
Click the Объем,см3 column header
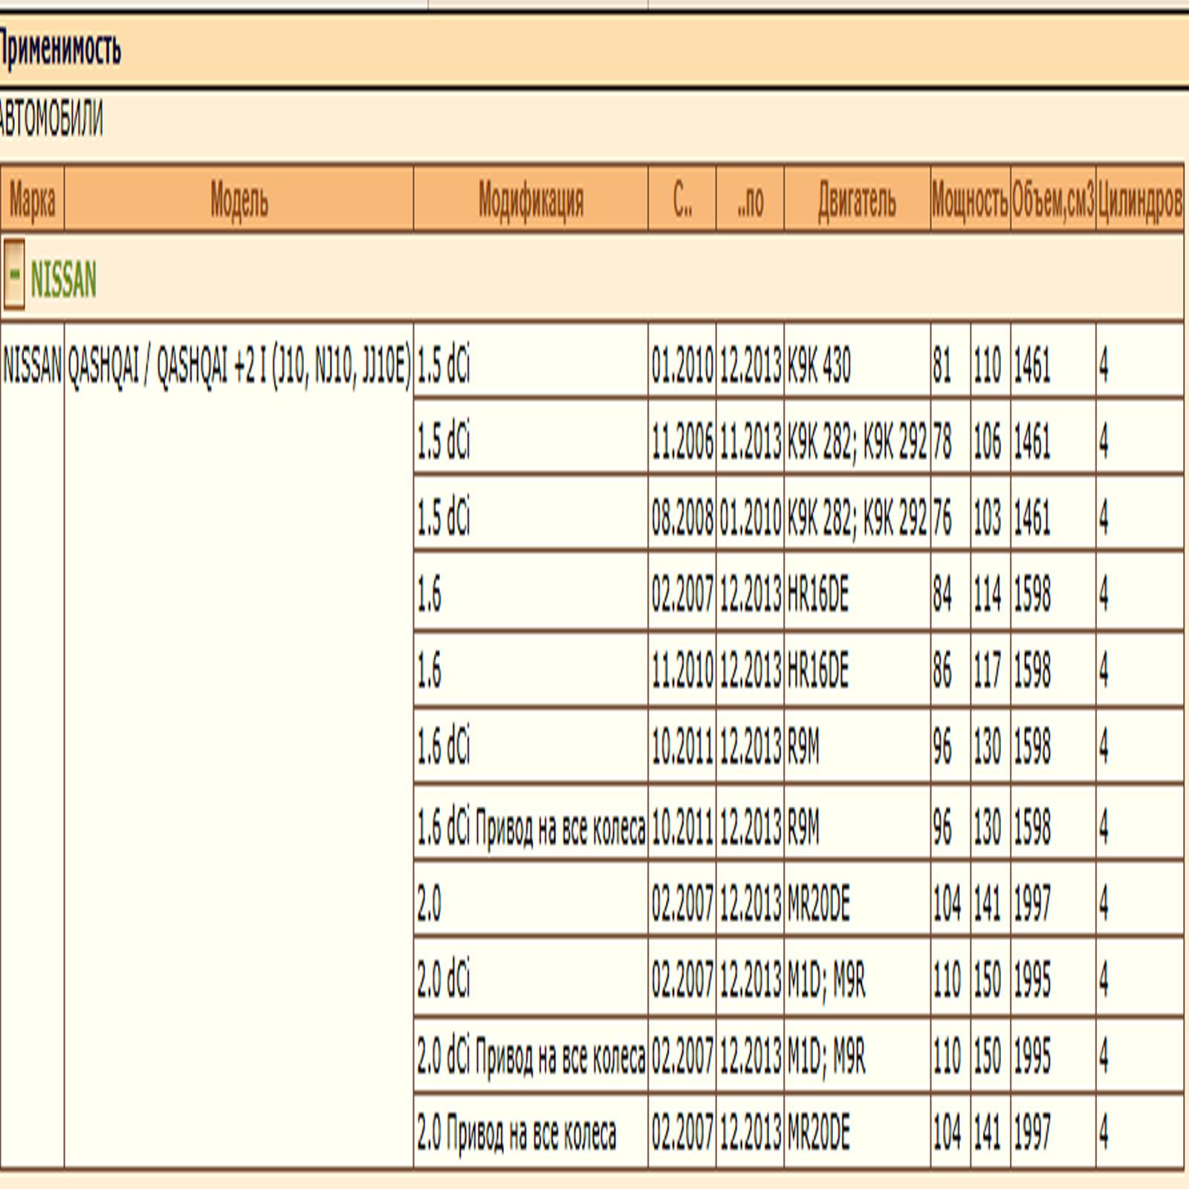tap(1053, 200)
